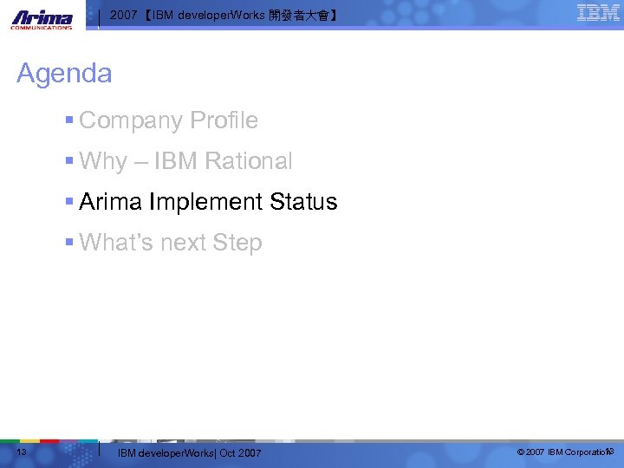Click 'Why – IBM Rational' agenda item
Image resolution: width=624 pixels, height=468 pixels.
pos(185,161)
